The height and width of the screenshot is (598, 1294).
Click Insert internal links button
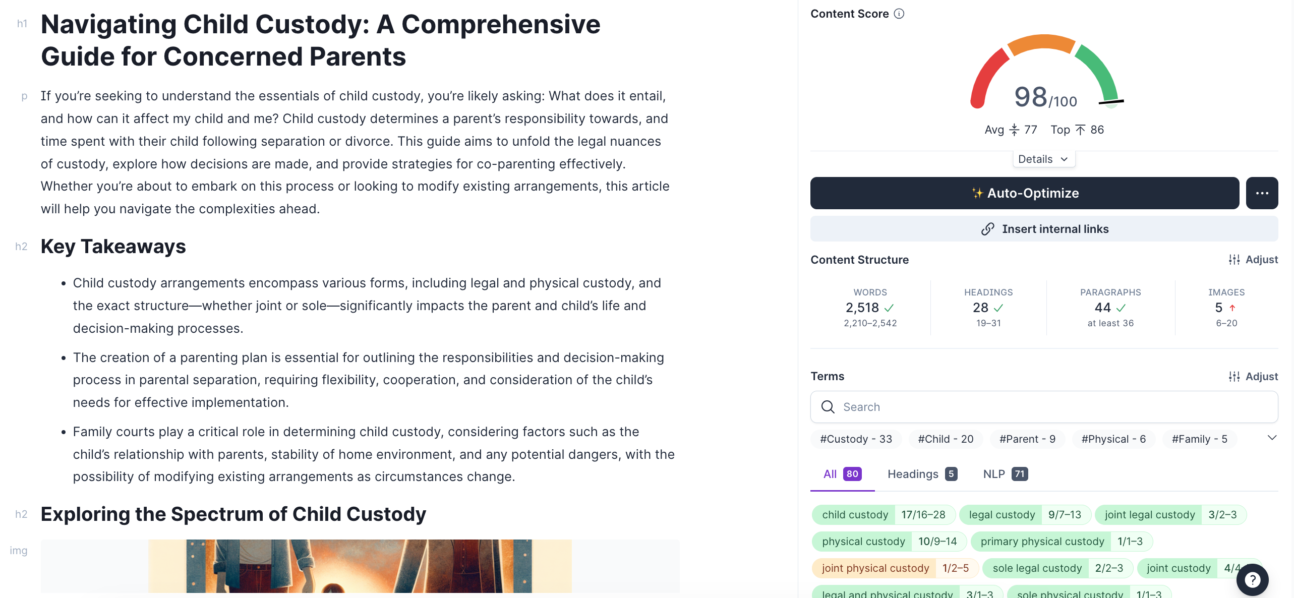coord(1044,229)
